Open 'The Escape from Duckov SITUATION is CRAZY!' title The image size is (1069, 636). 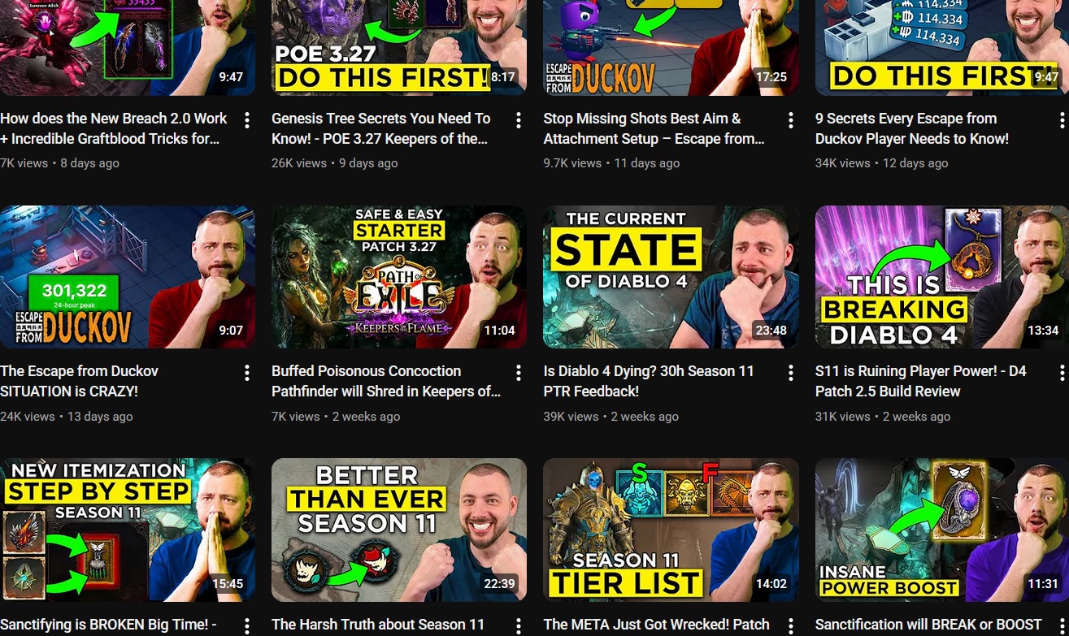click(x=80, y=381)
